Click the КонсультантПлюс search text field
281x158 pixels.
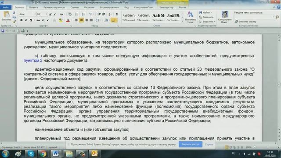(x=254, y=17)
